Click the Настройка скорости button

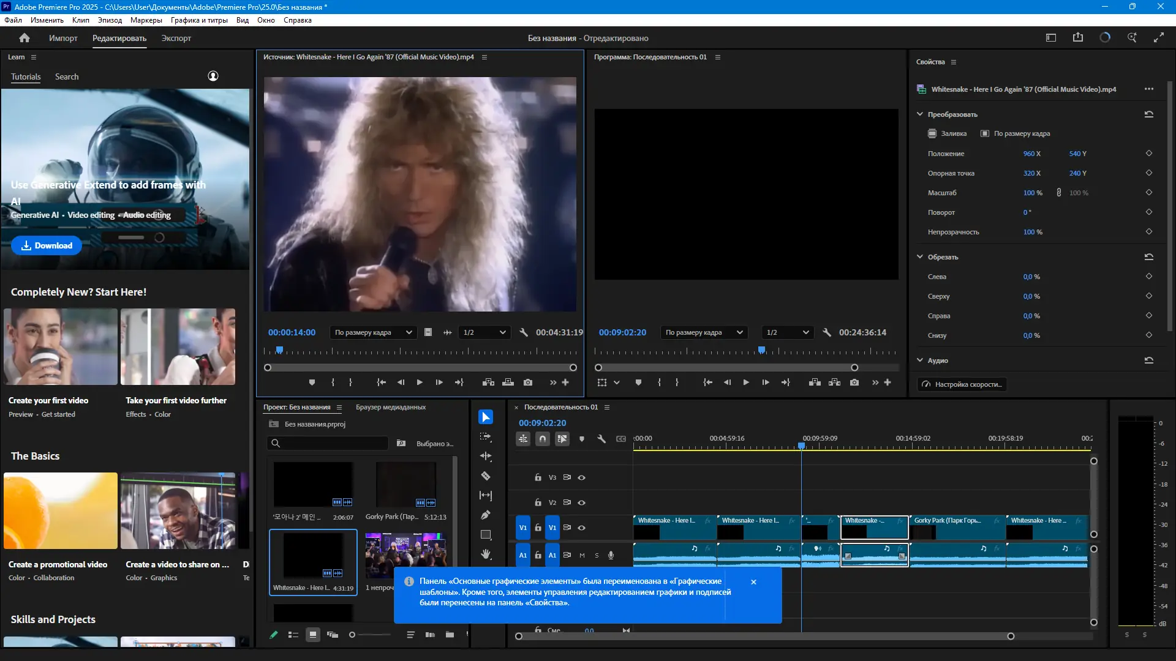(x=962, y=384)
